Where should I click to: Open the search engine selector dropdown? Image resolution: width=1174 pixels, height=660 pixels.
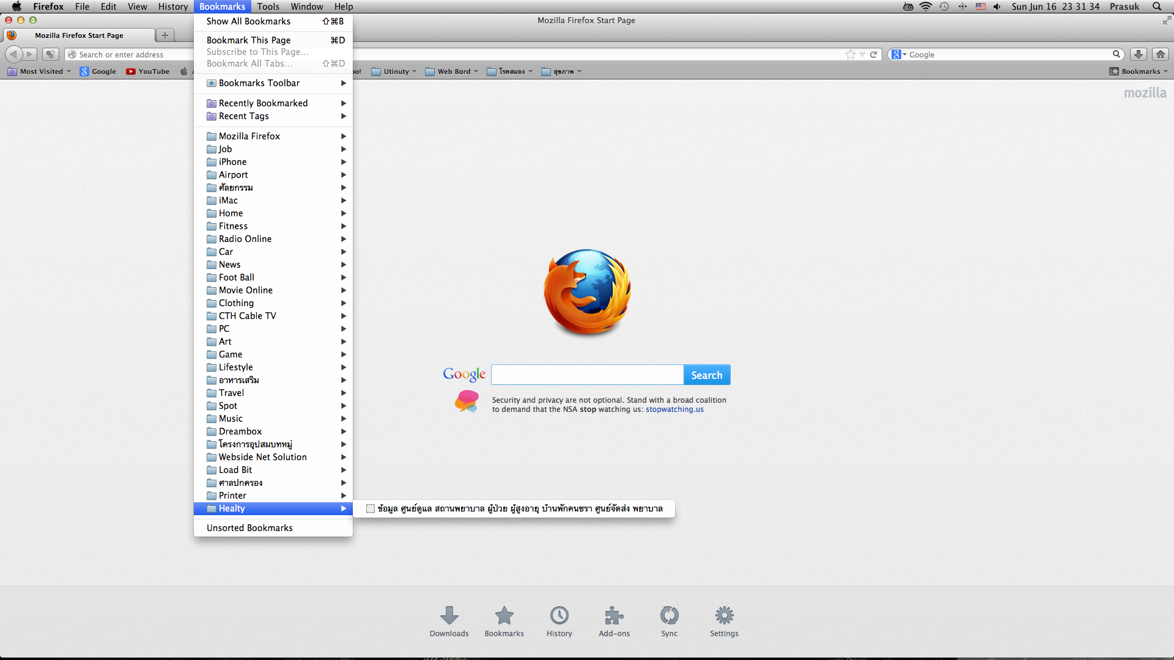pyautogui.click(x=899, y=54)
